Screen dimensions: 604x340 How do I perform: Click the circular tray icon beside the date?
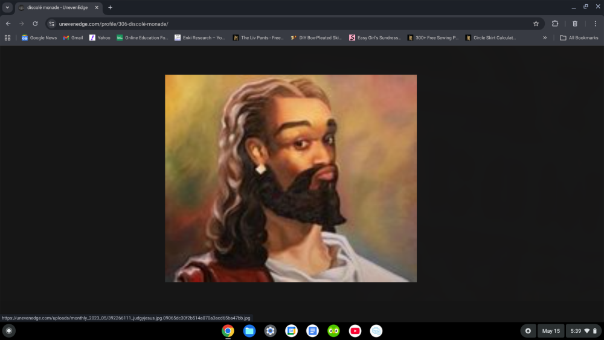(x=528, y=331)
